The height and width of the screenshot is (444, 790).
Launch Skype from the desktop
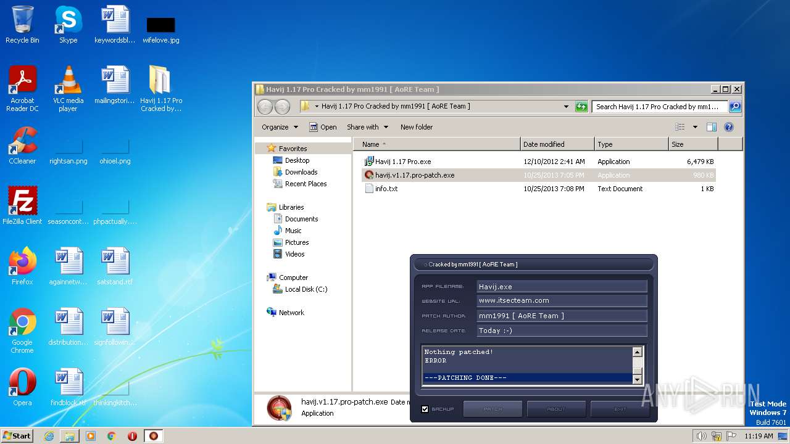pos(68,25)
